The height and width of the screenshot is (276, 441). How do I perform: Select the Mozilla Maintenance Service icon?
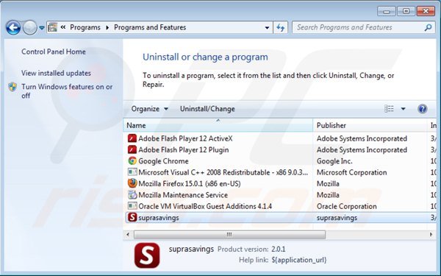(x=132, y=194)
